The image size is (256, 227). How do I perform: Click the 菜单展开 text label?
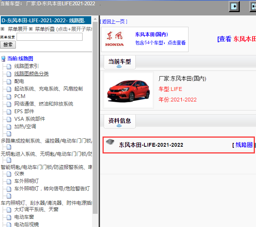(18, 29)
